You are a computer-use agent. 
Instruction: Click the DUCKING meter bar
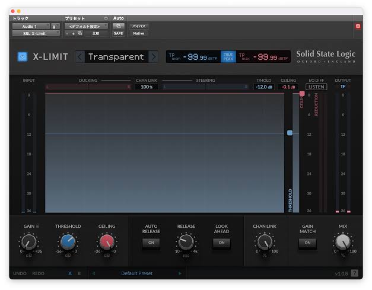point(88,87)
